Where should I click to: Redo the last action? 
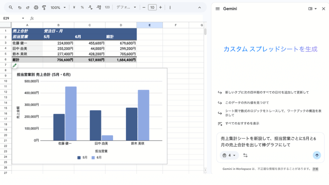pos(28,7)
